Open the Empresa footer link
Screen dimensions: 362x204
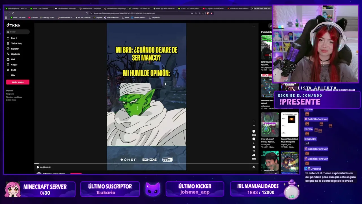click(10, 91)
